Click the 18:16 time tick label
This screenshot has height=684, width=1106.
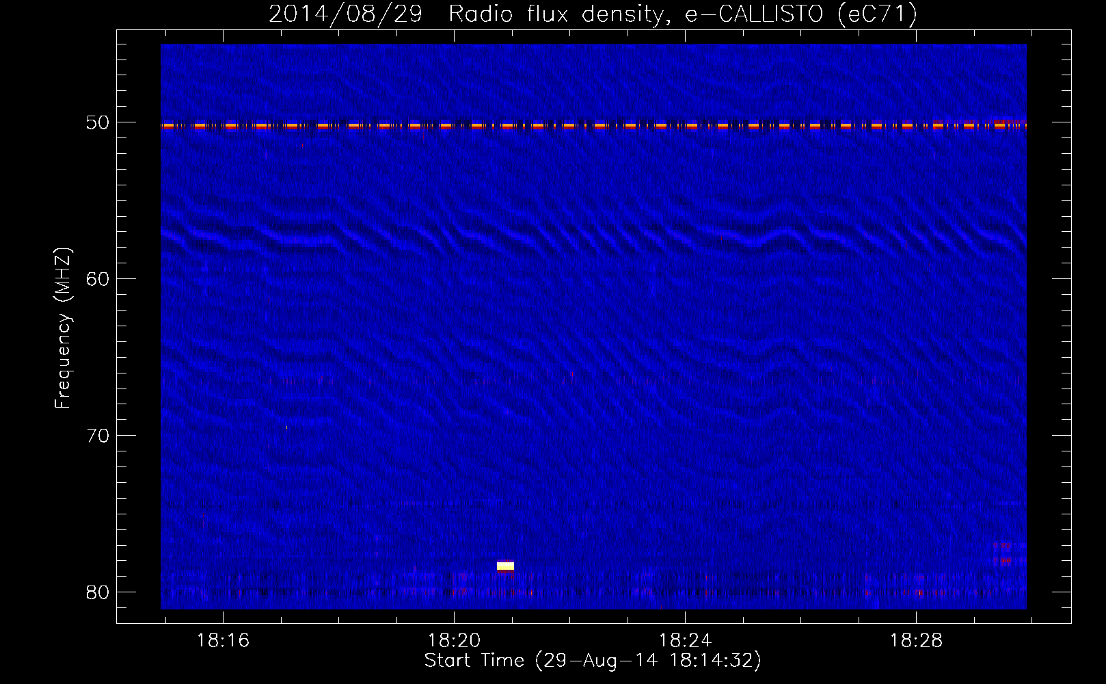click(x=223, y=641)
